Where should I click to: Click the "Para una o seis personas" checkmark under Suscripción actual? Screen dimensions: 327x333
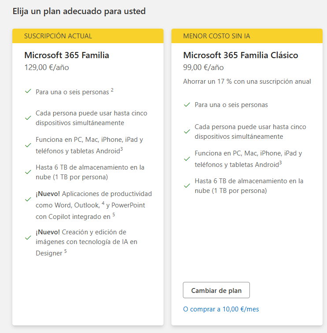click(x=28, y=91)
